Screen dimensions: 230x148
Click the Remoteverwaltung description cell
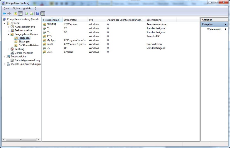157,24
